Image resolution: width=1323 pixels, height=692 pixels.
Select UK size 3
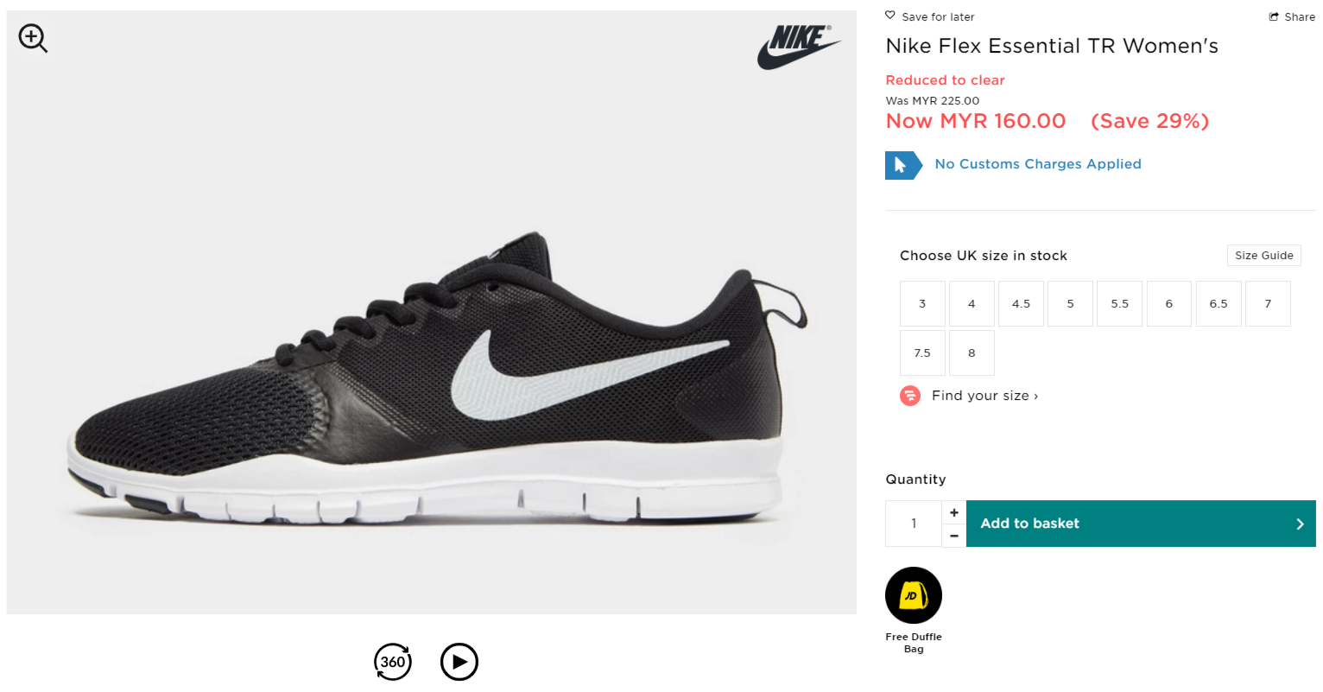click(922, 304)
